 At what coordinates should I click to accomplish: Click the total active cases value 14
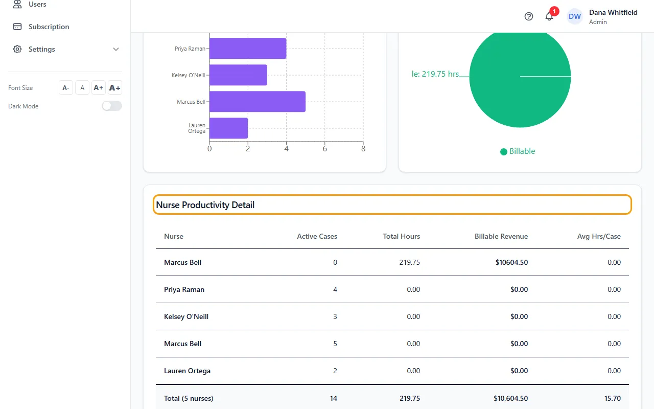click(334, 398)
